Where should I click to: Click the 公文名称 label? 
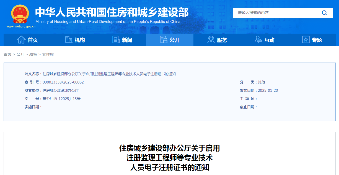(x=33, y=74)
